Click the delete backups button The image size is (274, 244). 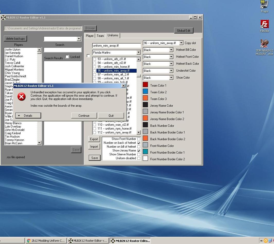[15, 38]
